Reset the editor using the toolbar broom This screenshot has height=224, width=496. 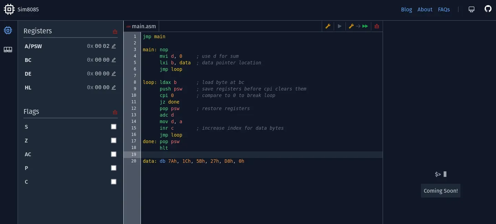pyautogui.click(x=377, y=26)
